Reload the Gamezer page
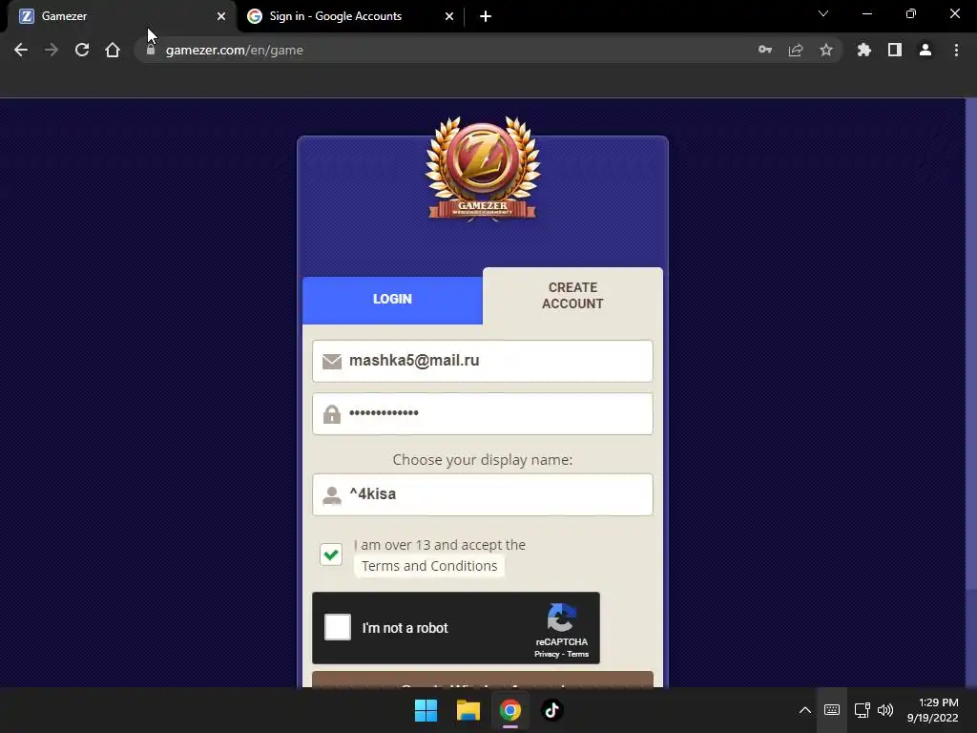 pyautogui.click(x=82, y=50)
